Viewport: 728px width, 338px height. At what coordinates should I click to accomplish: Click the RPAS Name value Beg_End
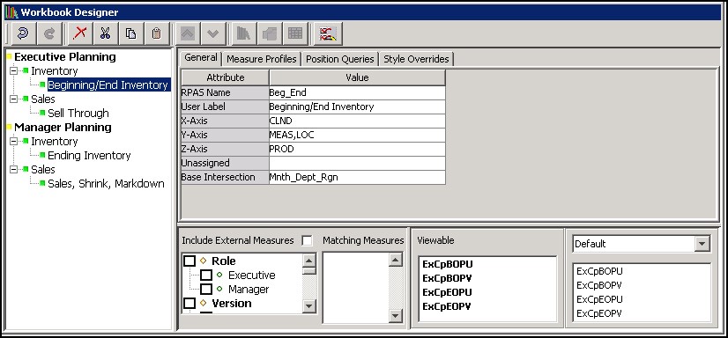click(x=357, y=92)
